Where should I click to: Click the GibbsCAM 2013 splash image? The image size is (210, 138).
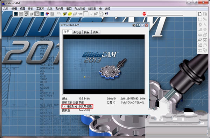coord(104,64)
